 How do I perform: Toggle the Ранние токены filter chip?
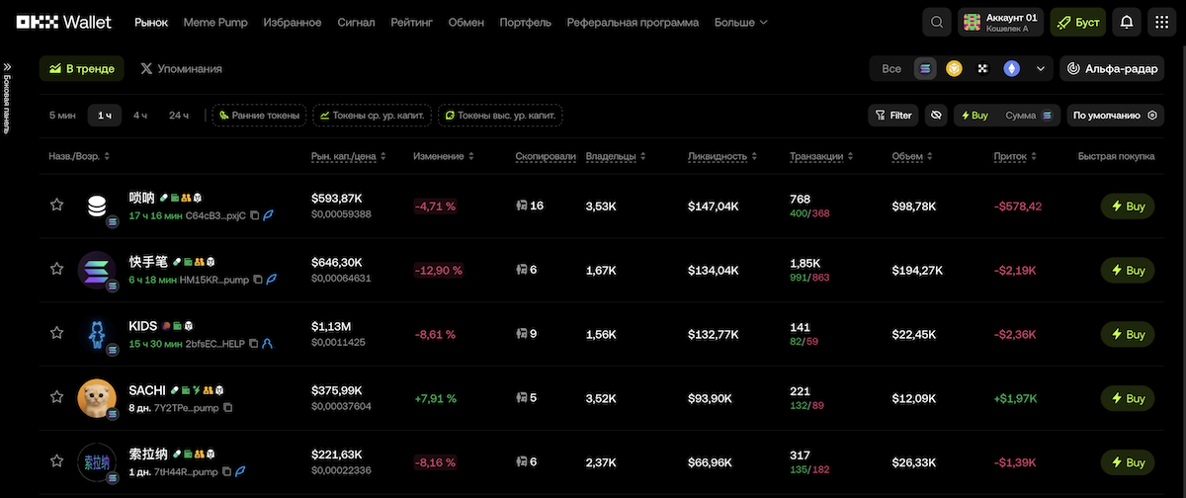(x=259, y=116)
